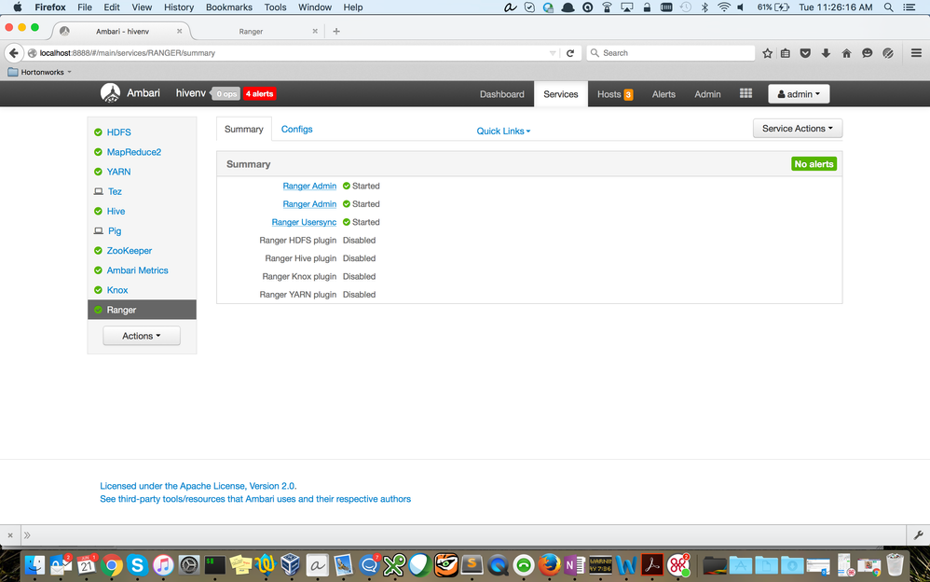Click the No alerts green badge
The height and width of the screenshot is (582, 930).
pyautogui.click(x=814, y=164)
